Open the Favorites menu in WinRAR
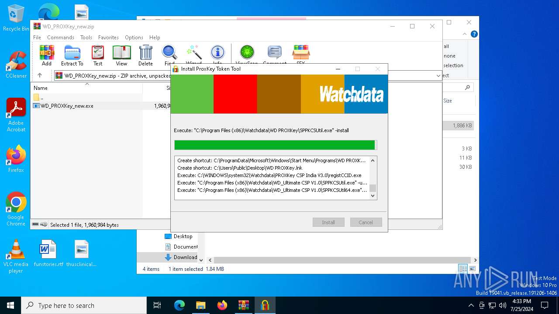This screenshot has height=314, width=559. click(x=108, y=38)
